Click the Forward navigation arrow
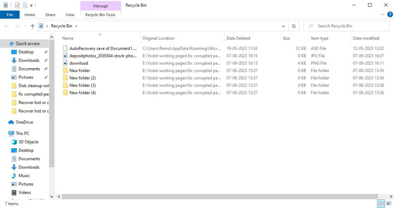394x208 pixels. (x=17, y=26)
